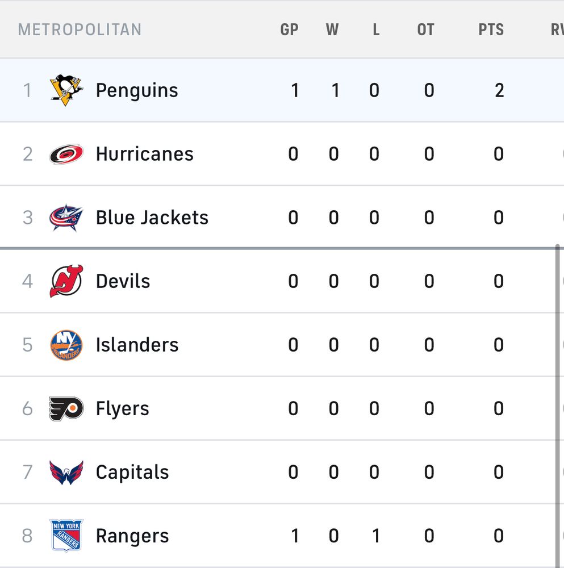Open the Islanders team name link
Image resolution: width=564 pixels, height=568 pixels.
[x=137, y=345]
